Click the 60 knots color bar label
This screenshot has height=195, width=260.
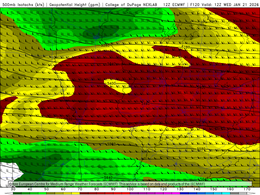[63, 189]
